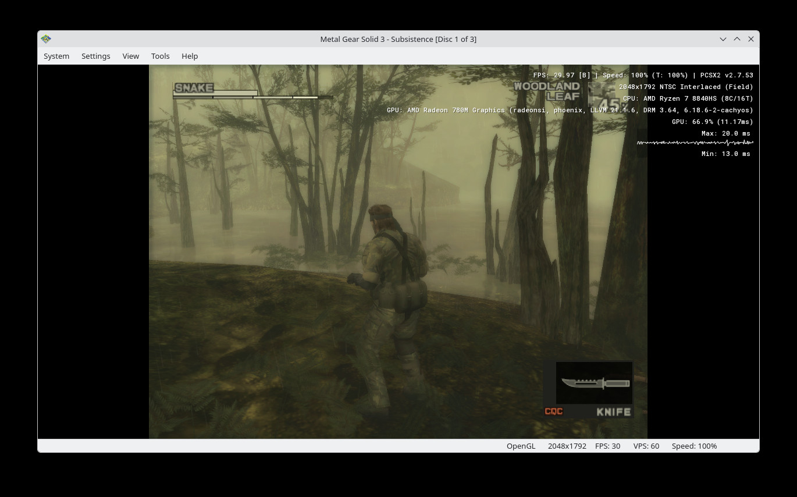Click the PCSX2 app icon in title bar

point(46,39)
